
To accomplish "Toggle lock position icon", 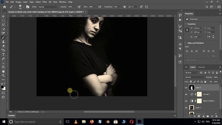I will (198, 82).
